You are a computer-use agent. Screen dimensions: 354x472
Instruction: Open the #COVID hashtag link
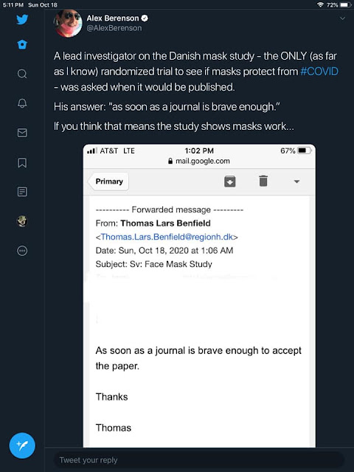(319, 72)
